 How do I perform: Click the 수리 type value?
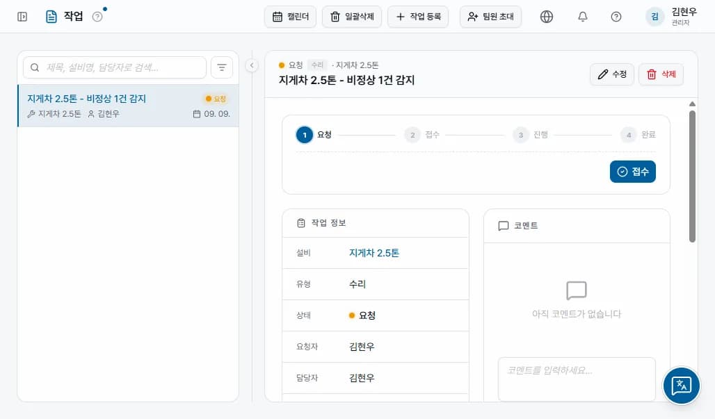click(357, 284)
